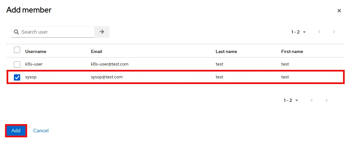Go to next page in top pagination

click(334, 32)
